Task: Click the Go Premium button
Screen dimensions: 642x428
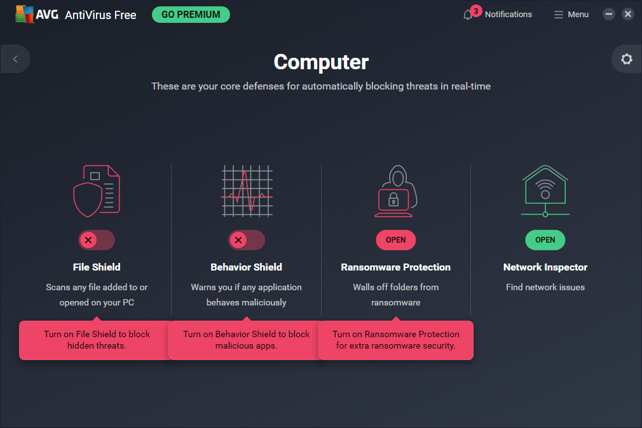Action: click(x=191, y=15)
